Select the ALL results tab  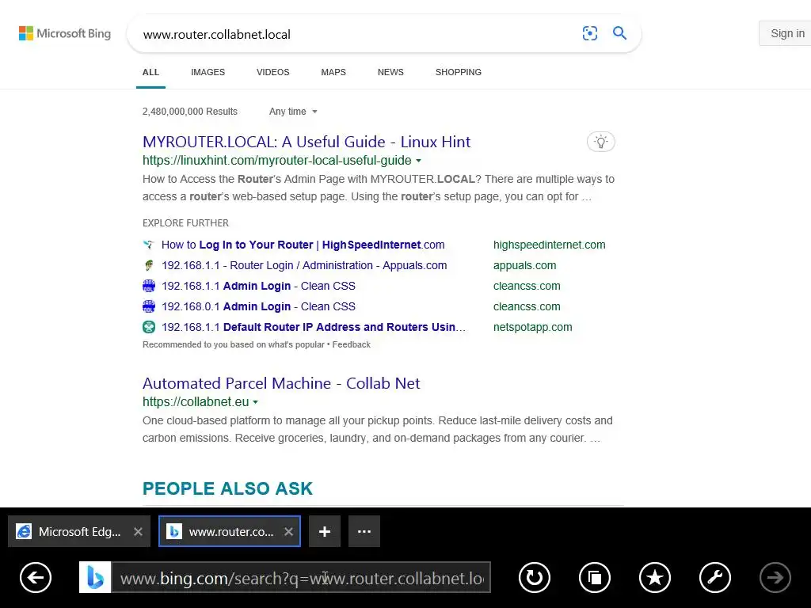tap(150, 72)
